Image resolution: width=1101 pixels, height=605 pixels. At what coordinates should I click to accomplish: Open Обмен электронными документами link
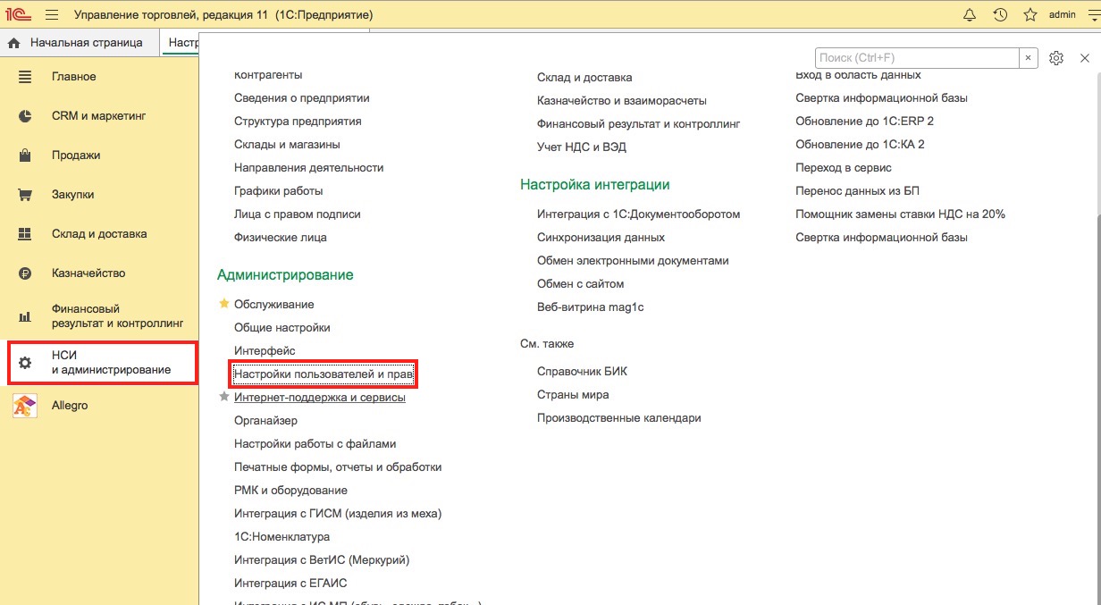pos(633,261)
